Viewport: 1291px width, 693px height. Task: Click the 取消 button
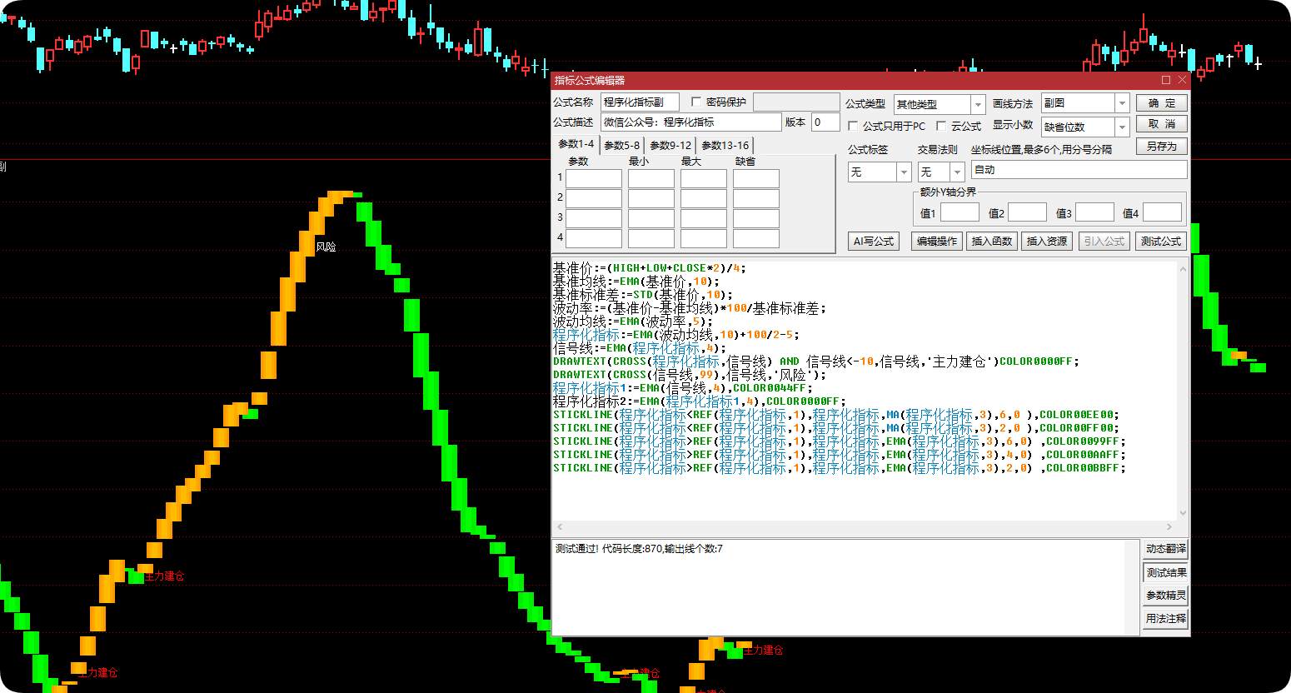(x=1162, y=124)
